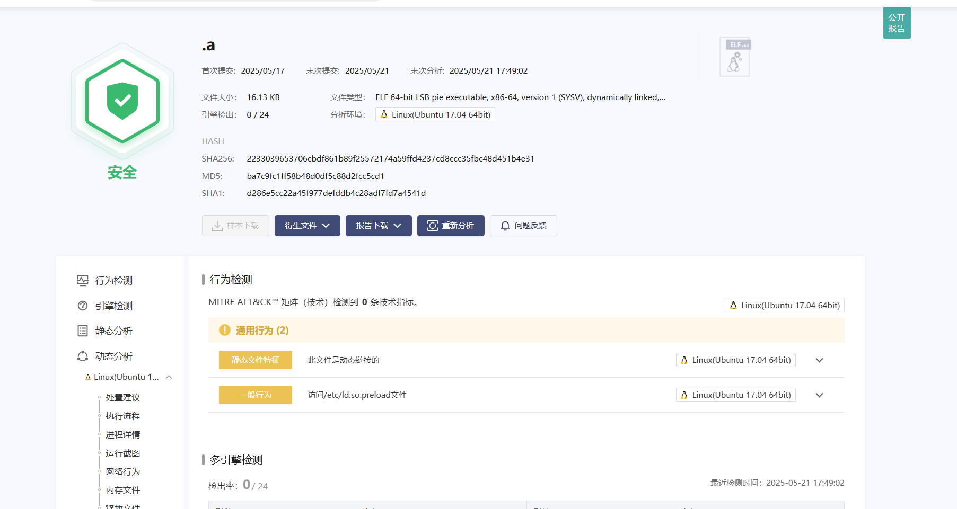Screen dimensions: 957x509
Task: Jump to 处置建议 subsection
Action: point(122,398)
